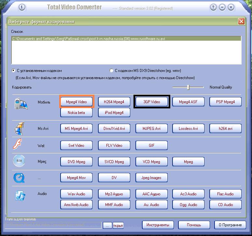This screenshot has width=252, height=236.
Task: Open Инструменты tools button
Action: click(158, 225)
